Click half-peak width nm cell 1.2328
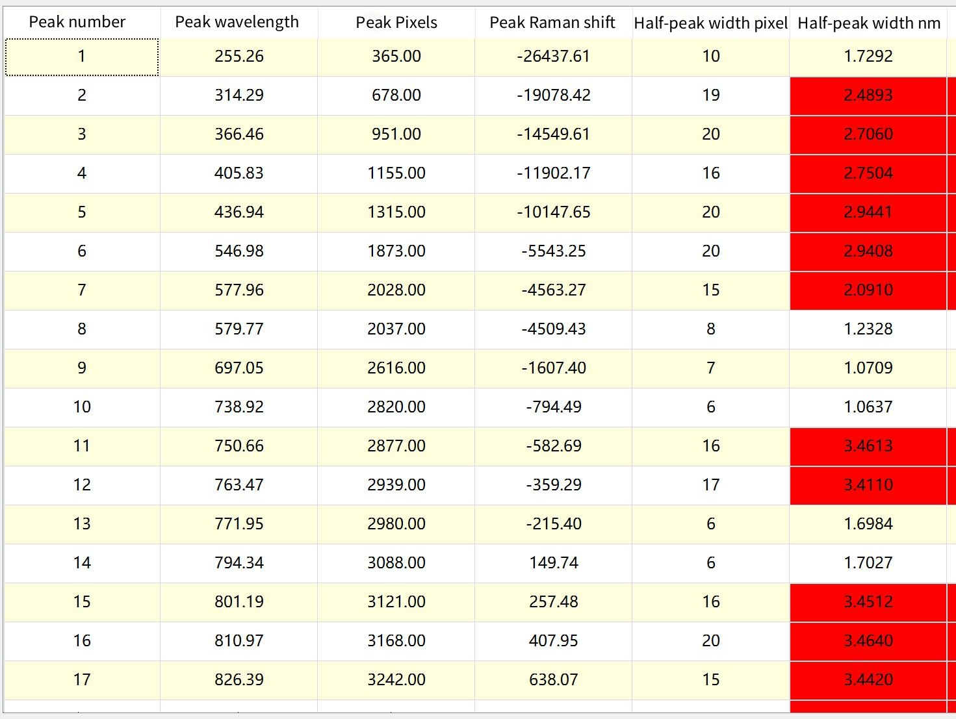 pos(868,329)
